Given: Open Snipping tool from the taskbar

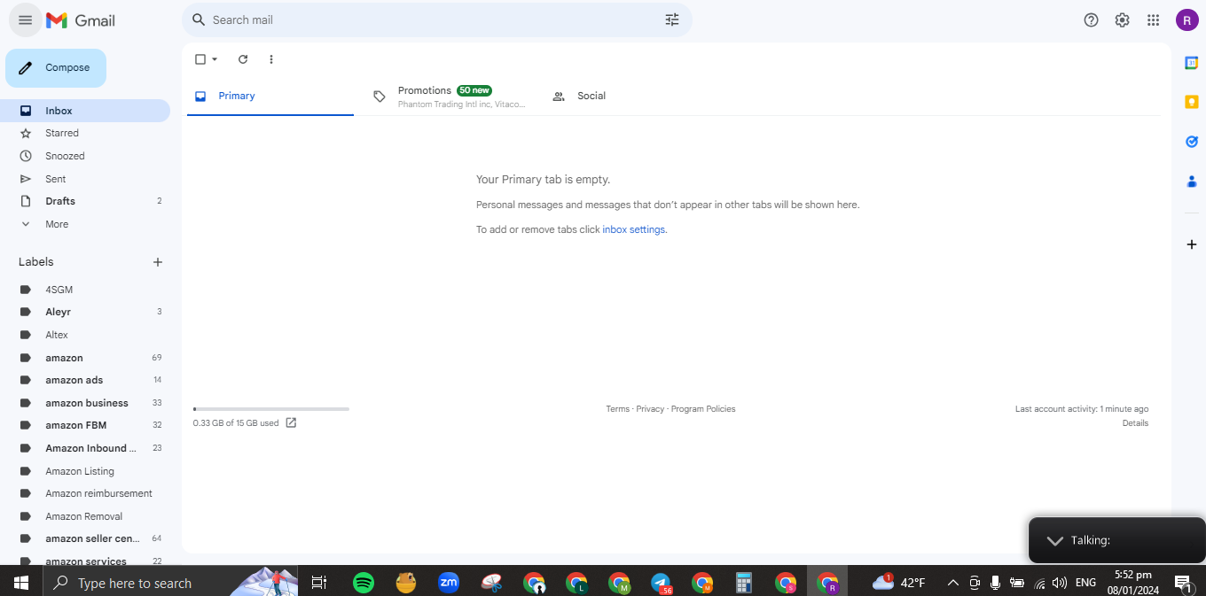Looking at the screenshot, I should click(492, 583).
